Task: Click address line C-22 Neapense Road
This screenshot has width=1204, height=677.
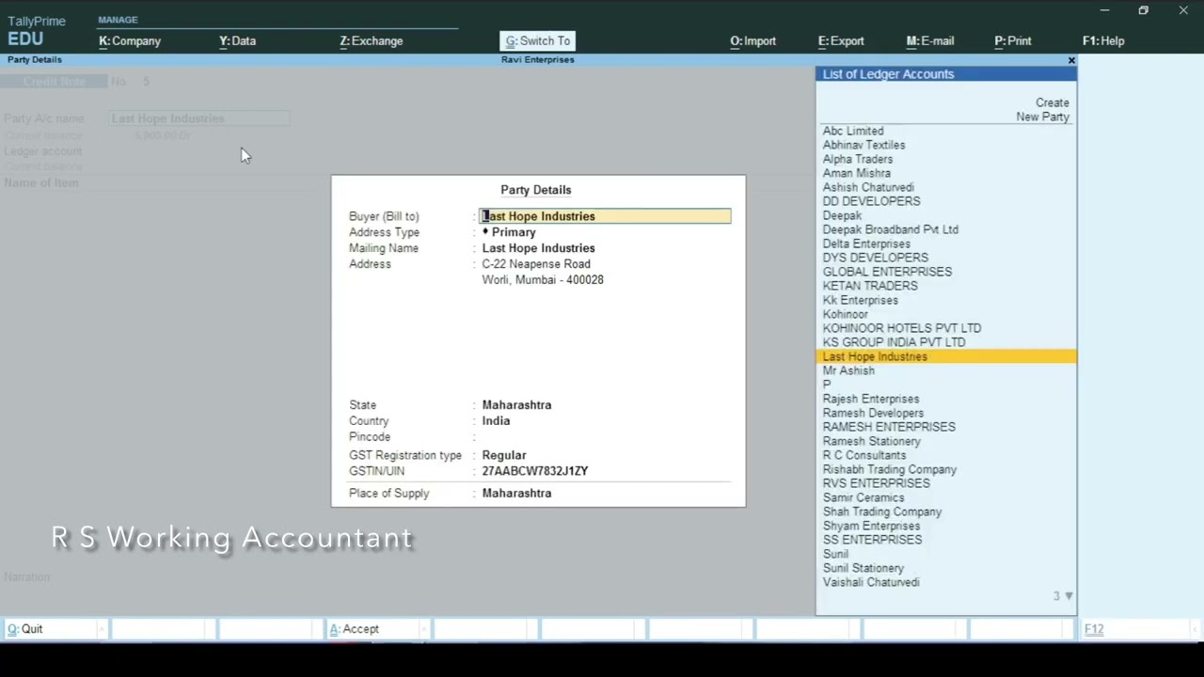Action: 536,264
